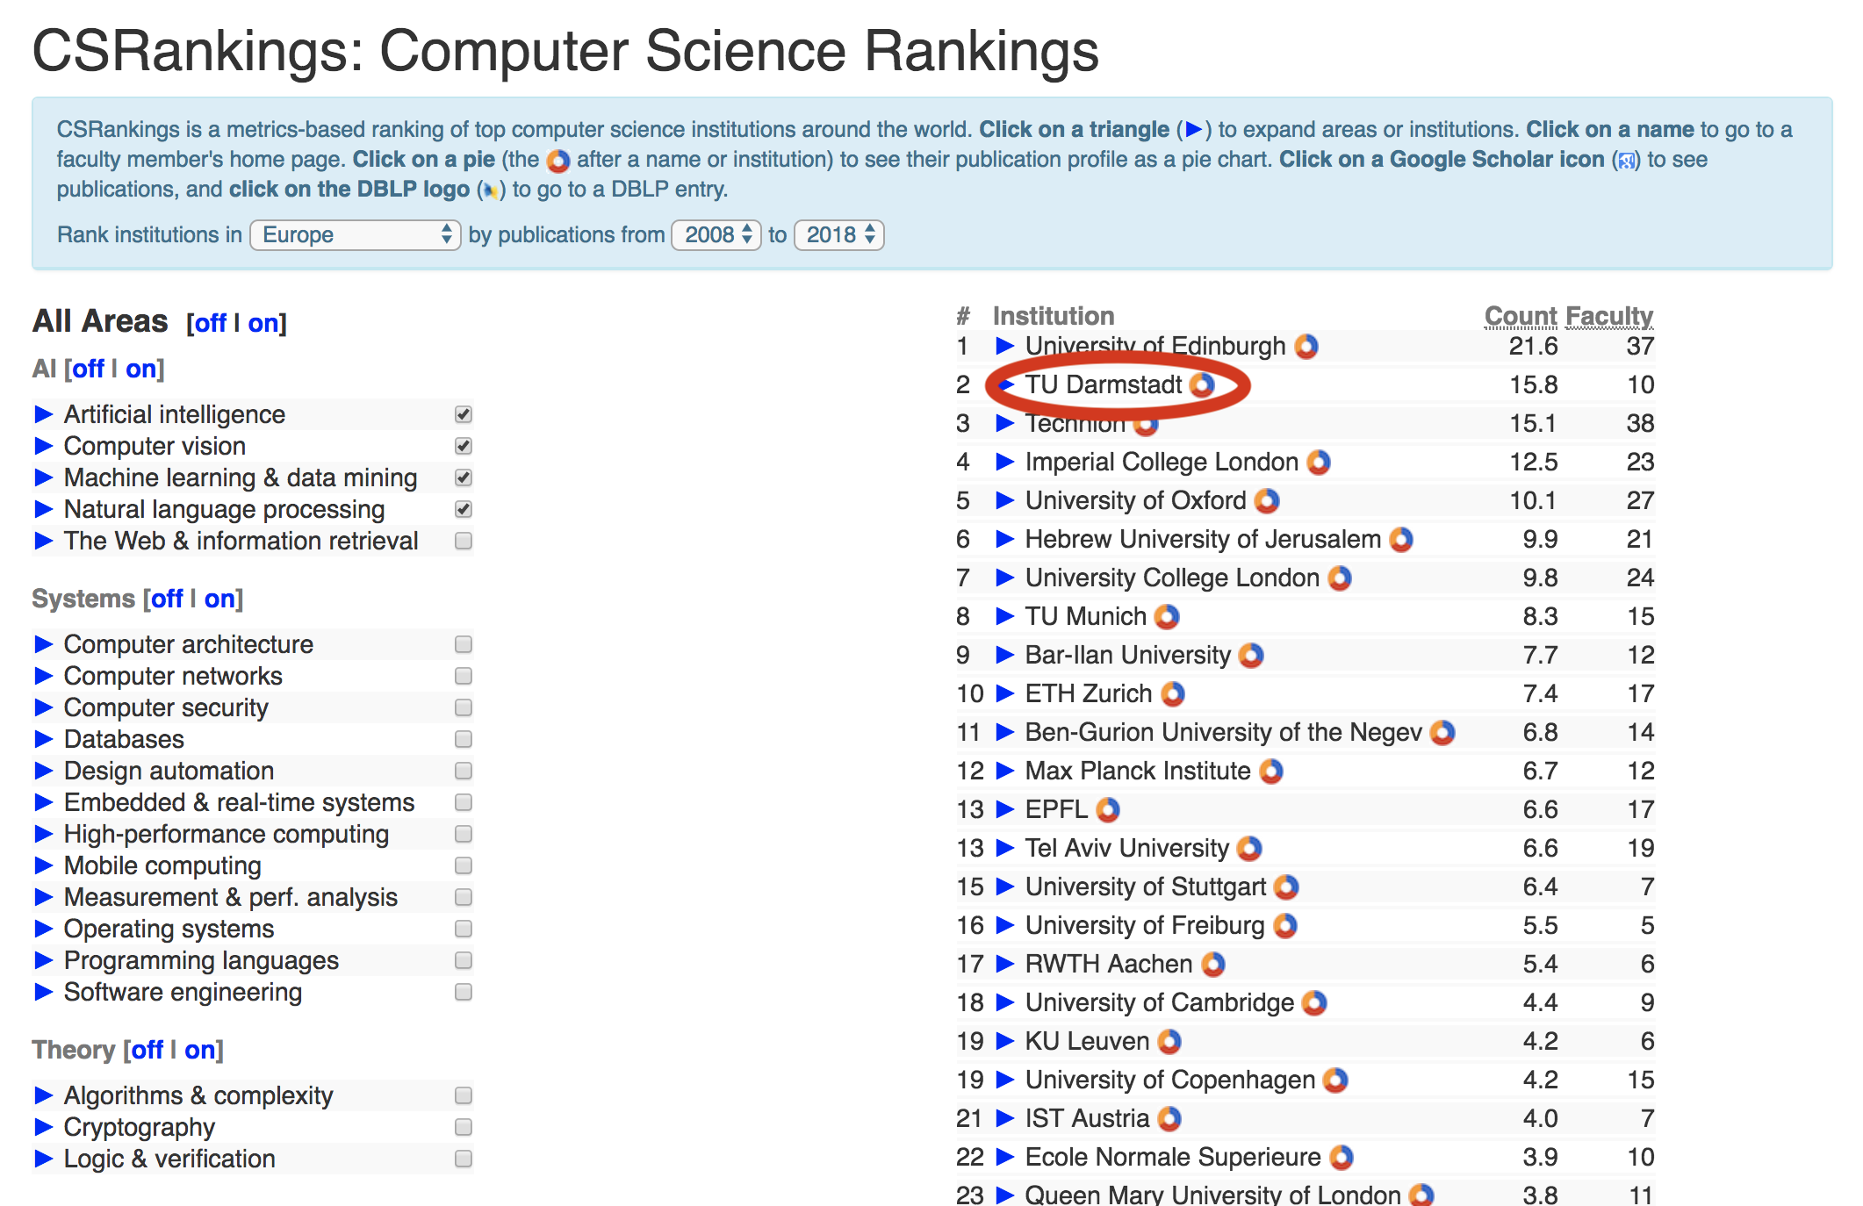Enable the Logic & verification checkbox
This screenshot has width=1863, height=1206.
[464, 1159]
